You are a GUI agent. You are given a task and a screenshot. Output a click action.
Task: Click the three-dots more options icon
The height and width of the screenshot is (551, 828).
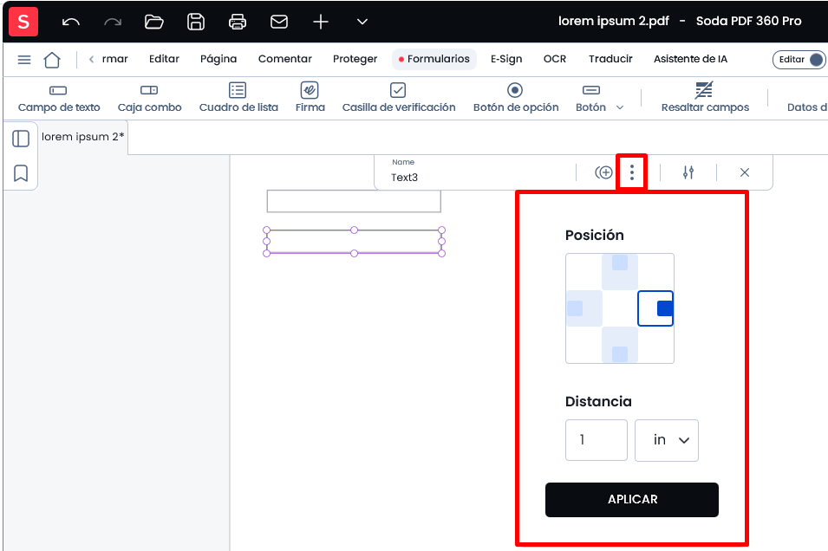631,172
